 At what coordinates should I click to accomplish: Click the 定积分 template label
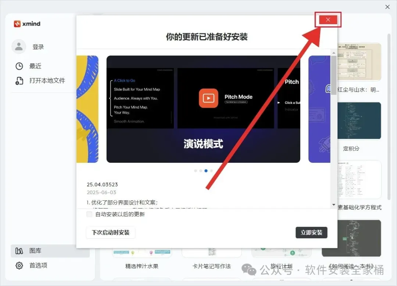tap(351, 149)
